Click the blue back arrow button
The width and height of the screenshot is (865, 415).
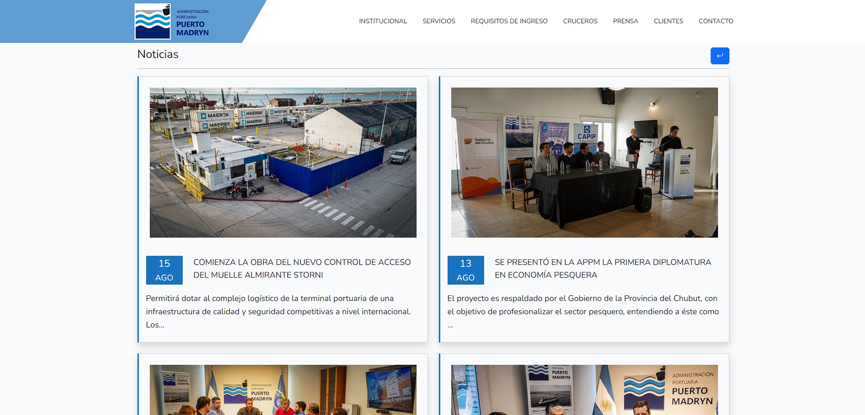click(720, 56)
